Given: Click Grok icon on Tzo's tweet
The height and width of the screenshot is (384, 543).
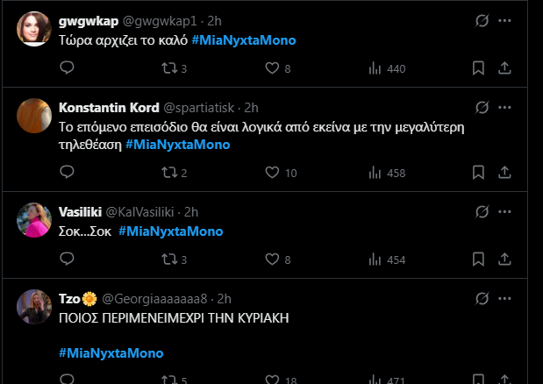Looking at the screenshot, I should [480, 297].
